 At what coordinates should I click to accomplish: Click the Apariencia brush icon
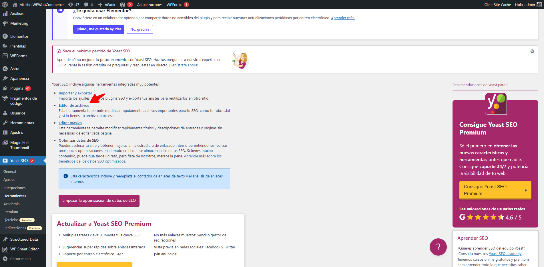coord(5,78)
